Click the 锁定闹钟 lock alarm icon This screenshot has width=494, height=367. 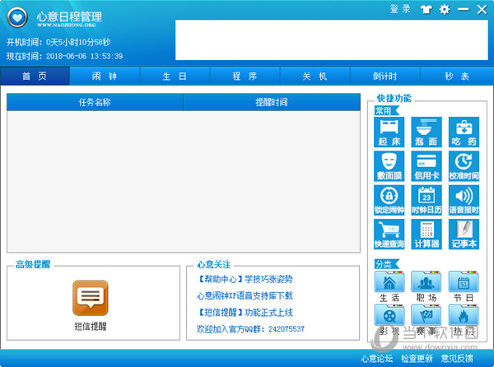coord(389,200)
